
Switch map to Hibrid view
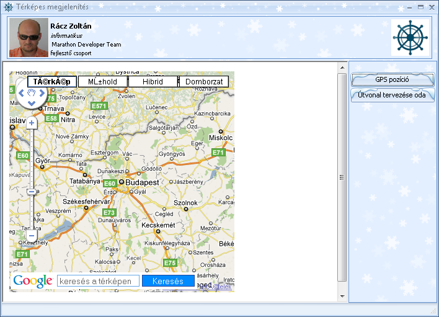153,82
